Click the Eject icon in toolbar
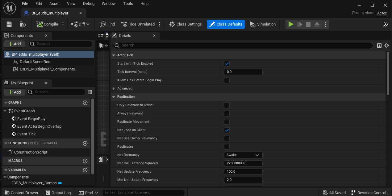The width and height of the screenshot is (392, 196). 317,24
